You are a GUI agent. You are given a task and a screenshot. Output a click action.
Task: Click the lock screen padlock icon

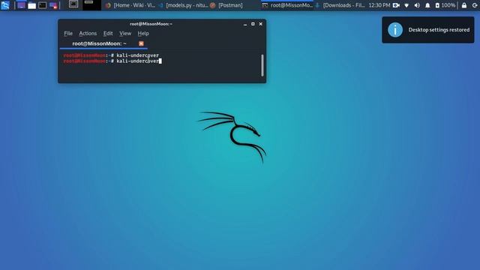pos(464,5)
